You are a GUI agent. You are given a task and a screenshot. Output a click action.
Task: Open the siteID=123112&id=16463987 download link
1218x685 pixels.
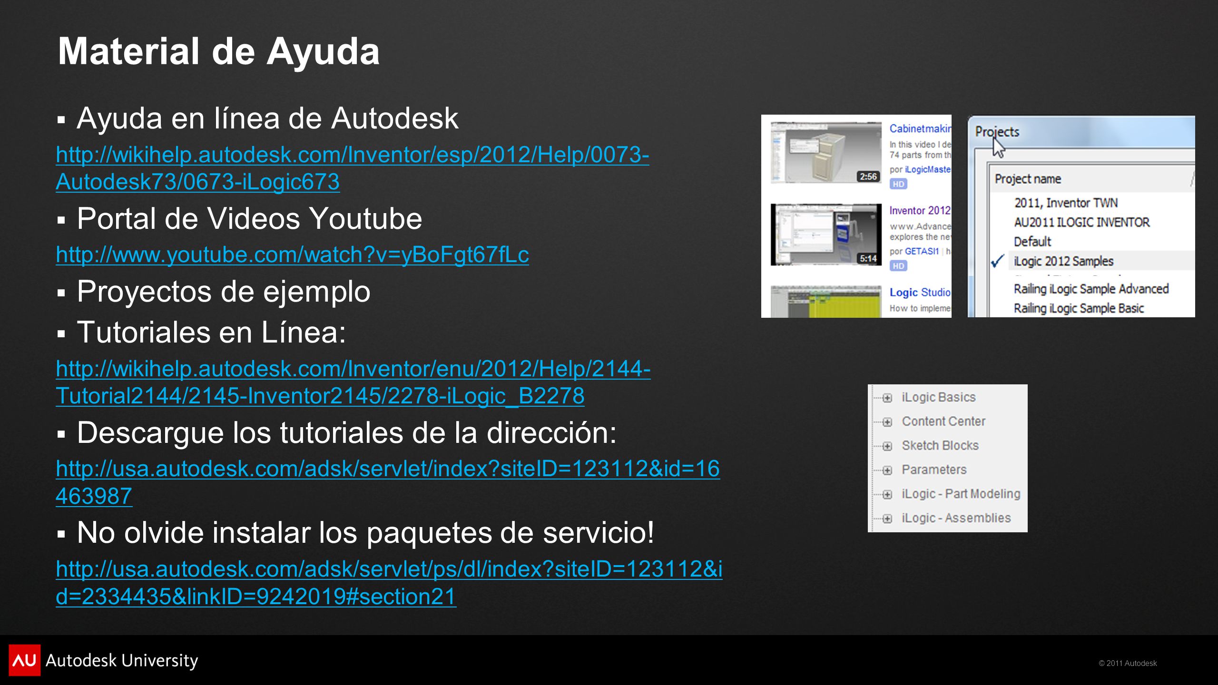pos(388,482)
